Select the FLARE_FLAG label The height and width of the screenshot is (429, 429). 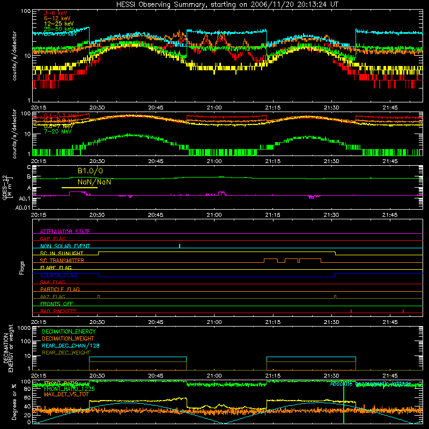click(56, 268)
